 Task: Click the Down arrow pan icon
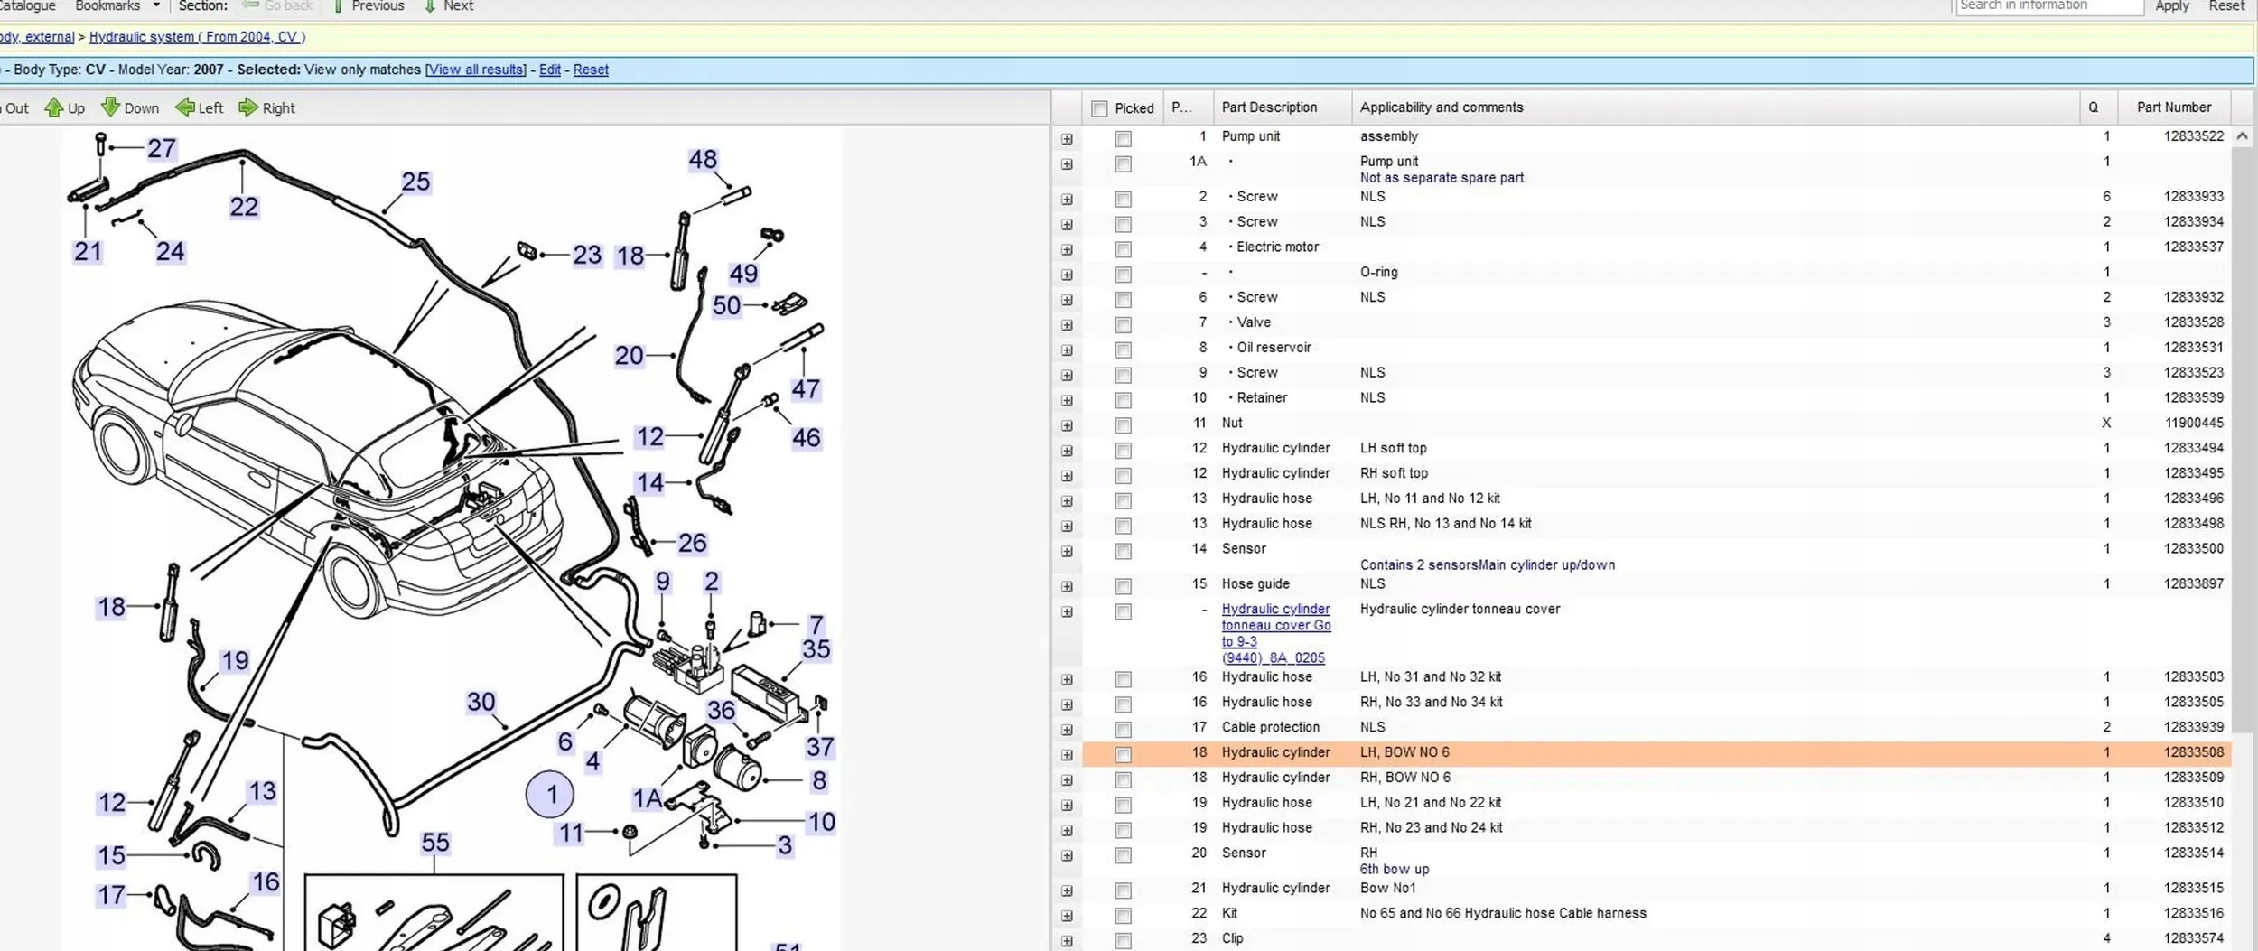[110, 107]
